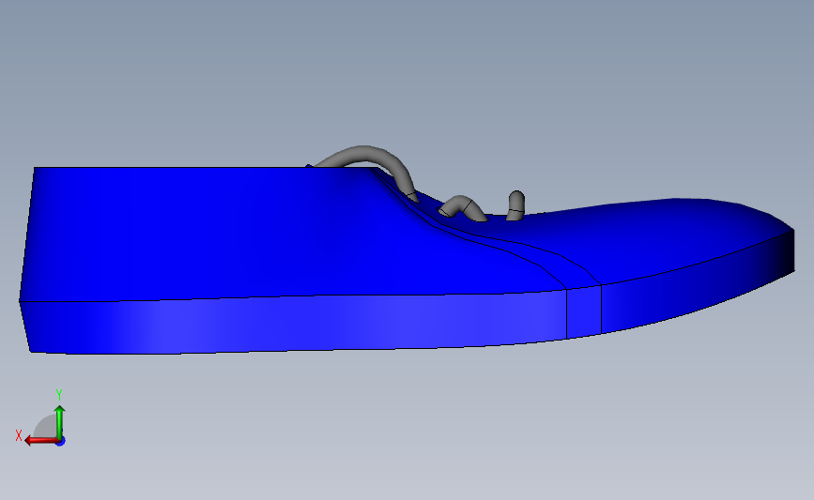Select the short gray lace stub nearest toe

[x=515, y=206]
